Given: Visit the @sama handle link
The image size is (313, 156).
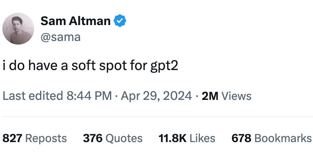Looking at the screenshot, I should (x=61, y=37).
